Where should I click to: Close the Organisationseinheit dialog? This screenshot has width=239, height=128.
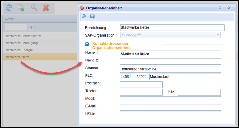click(x=229, y=7)
